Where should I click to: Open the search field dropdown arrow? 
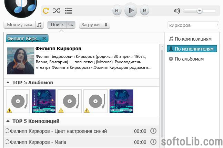217,25
